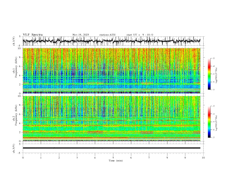Click the "10" tick on ch.2 frequency axis

(20, 96)
